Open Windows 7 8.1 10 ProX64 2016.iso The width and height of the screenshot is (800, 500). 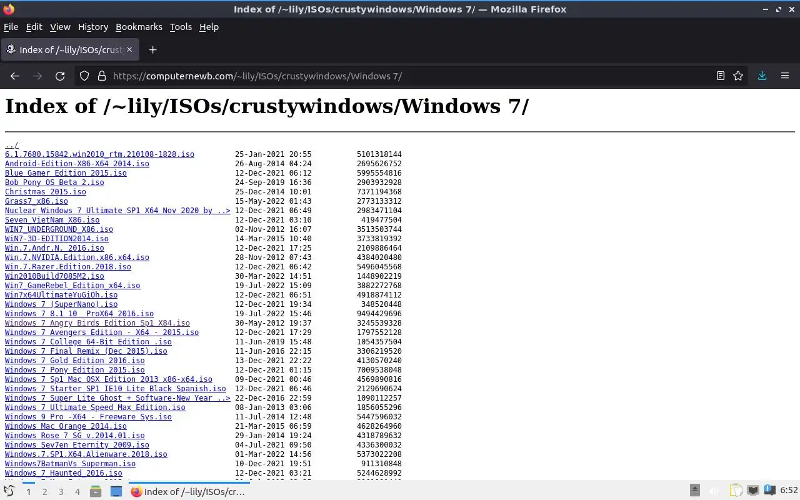79,314
